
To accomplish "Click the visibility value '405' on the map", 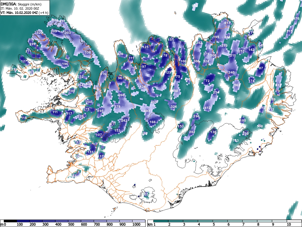I will 154,102.
